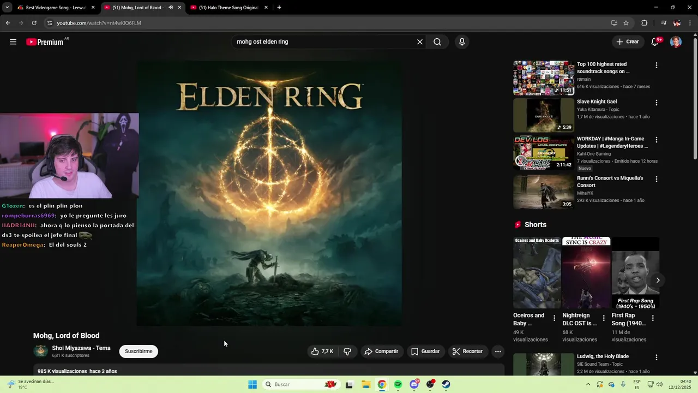Mute the Mohg tab via speaker icon

[171, 8]
